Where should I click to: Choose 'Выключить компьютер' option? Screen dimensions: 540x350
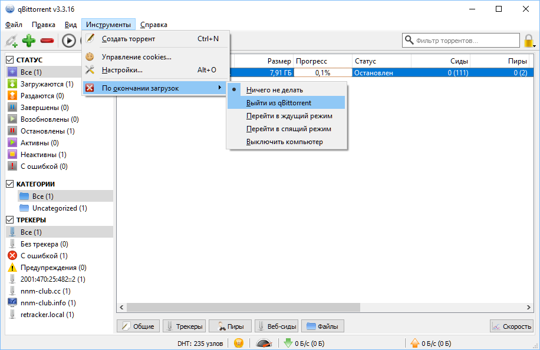(286, 142)
